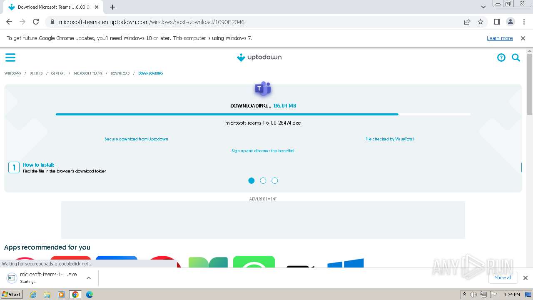Go to MICROSOFT TEAMS breadcrumb

pos(88,73)
